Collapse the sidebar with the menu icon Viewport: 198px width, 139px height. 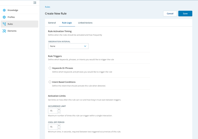coord(35,3)
